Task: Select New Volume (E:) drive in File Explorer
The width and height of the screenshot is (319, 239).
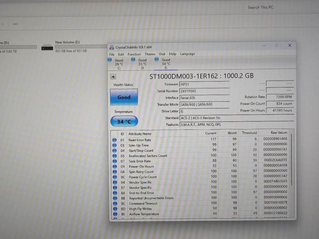Action: tap(67, 42)
